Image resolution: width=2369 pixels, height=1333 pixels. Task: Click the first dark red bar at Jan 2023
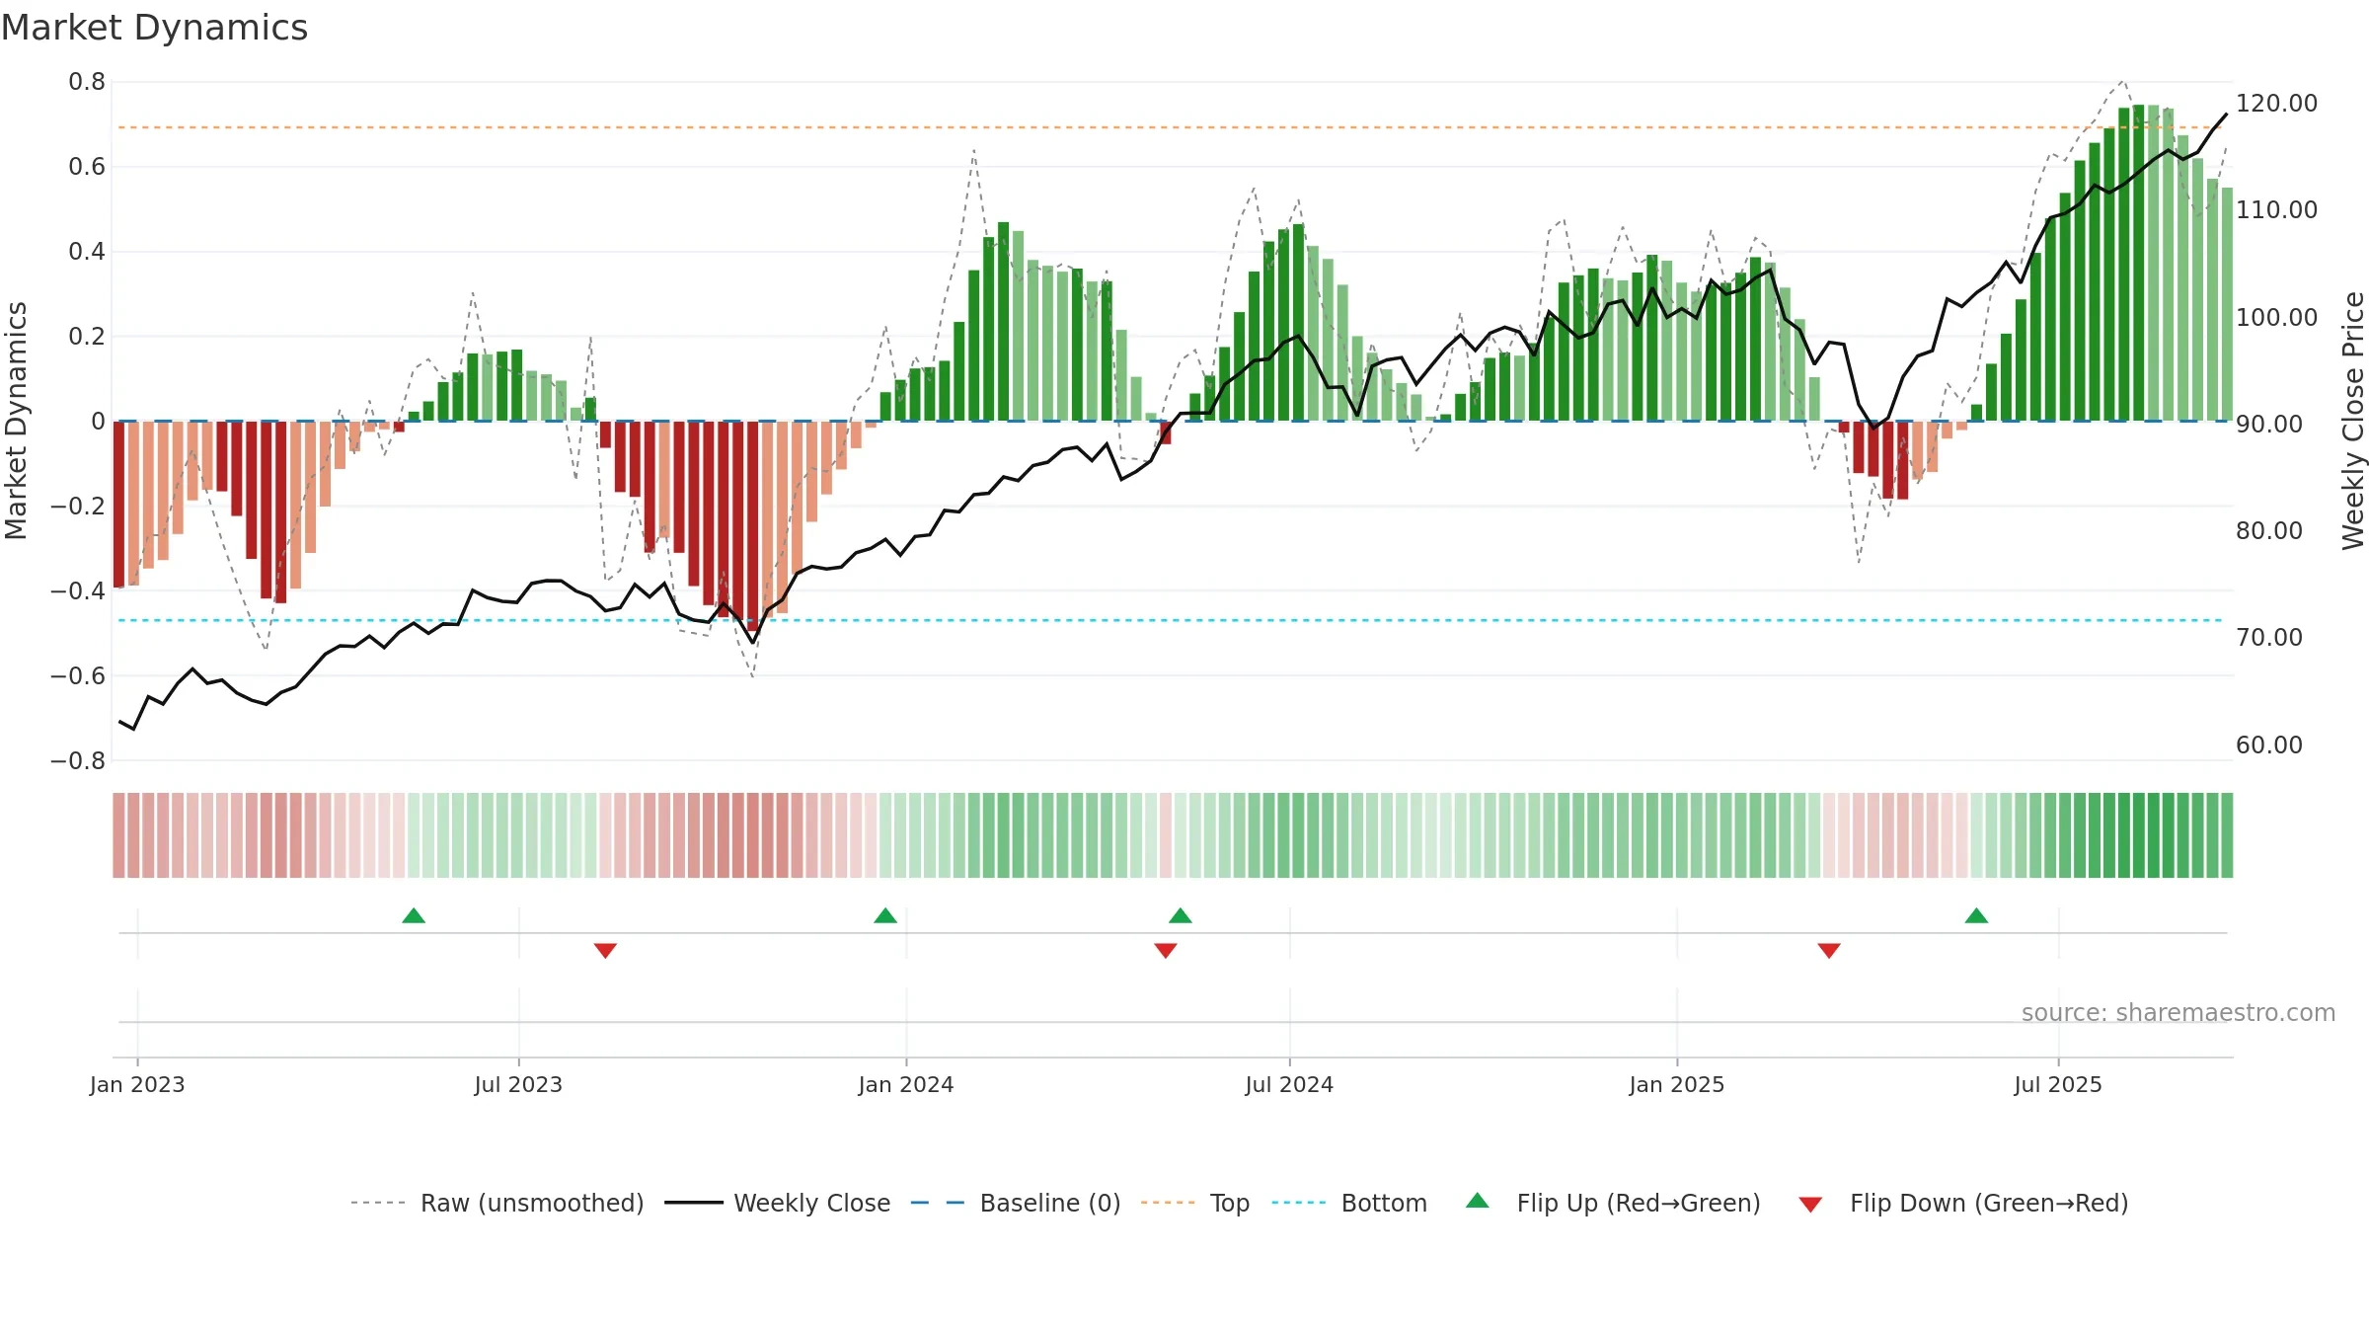(x=118, y=505)
